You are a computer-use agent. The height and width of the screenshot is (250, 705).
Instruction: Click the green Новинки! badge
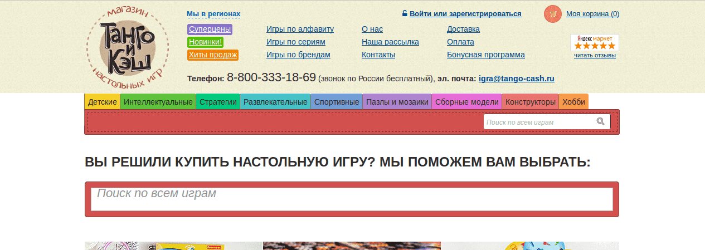tap(206, 42)
